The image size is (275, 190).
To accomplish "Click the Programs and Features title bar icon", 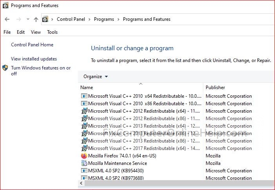I will point(5,5).
